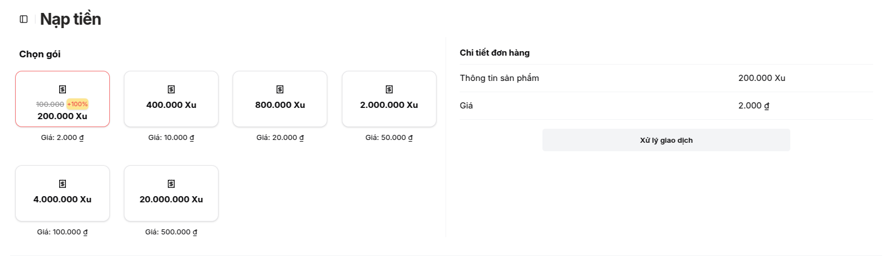
Task: Choose the 400.000 Xu package card
Action: click(171, 99)
